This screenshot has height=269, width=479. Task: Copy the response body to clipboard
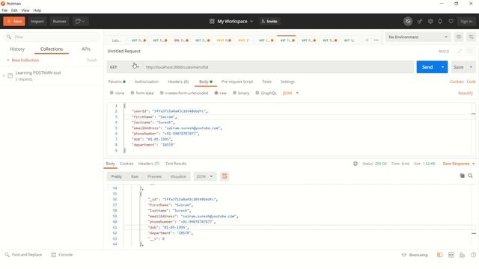[x=463, y=176]
